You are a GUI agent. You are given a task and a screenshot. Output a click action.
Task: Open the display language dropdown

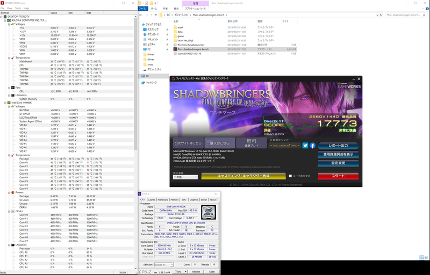click(185, 177)
